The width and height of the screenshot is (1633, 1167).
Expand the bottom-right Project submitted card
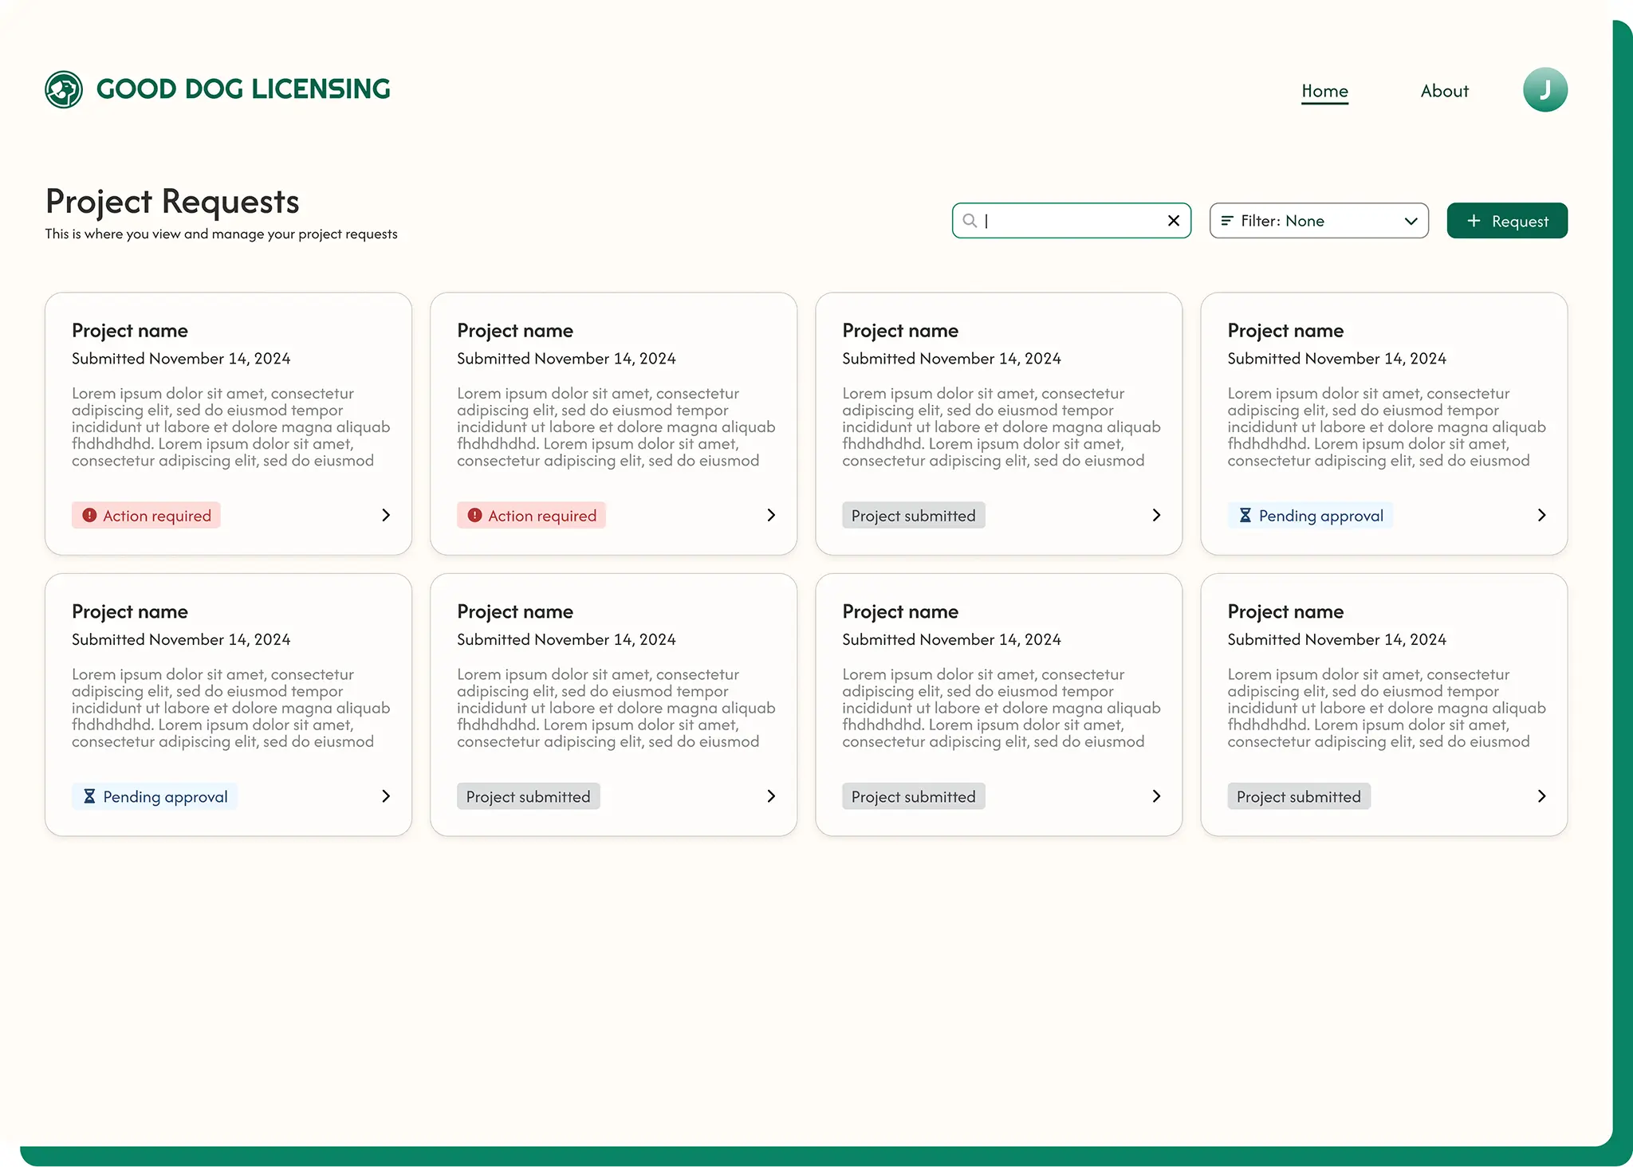[x=1542, y=796]
